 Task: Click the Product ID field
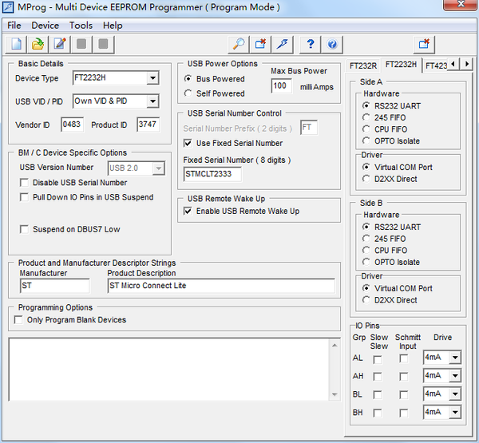pyautogui.click(x=148, y=125)
